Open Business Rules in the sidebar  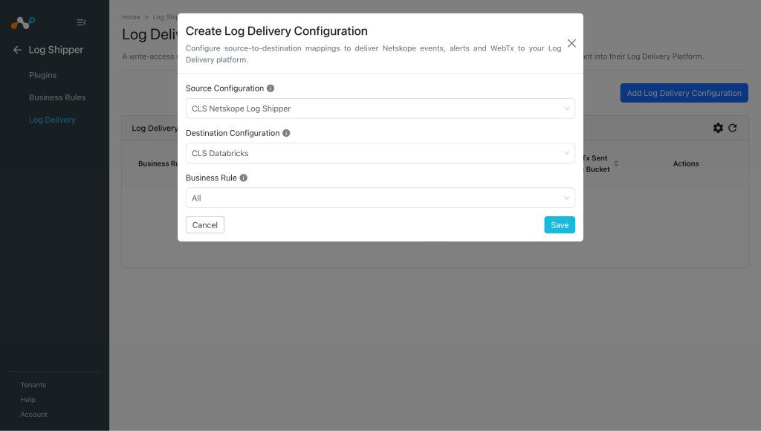[x=57, y=97]
